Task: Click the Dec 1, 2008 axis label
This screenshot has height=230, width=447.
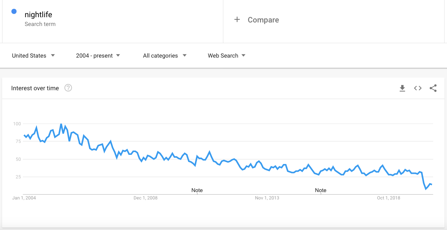Action: click(x=145, y=198)
